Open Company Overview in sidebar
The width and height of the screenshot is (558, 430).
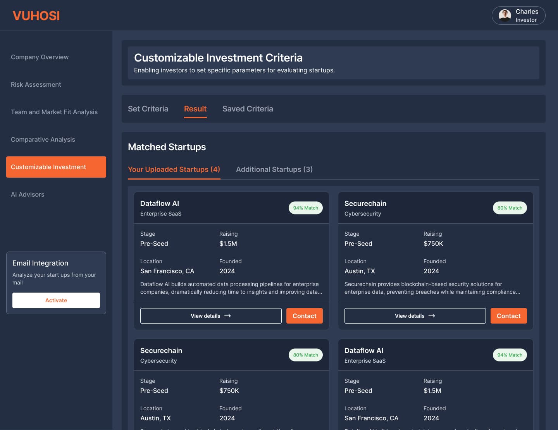coord(40,57)
